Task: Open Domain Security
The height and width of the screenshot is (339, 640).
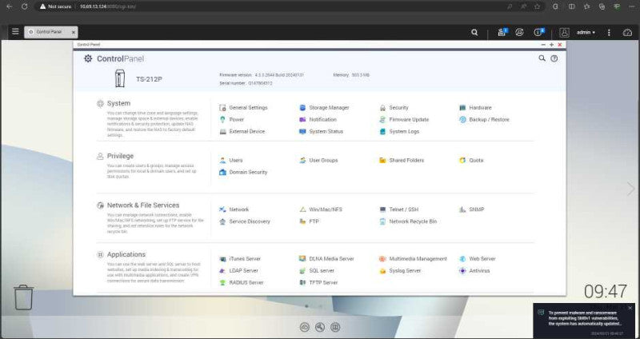Action: 243,172
